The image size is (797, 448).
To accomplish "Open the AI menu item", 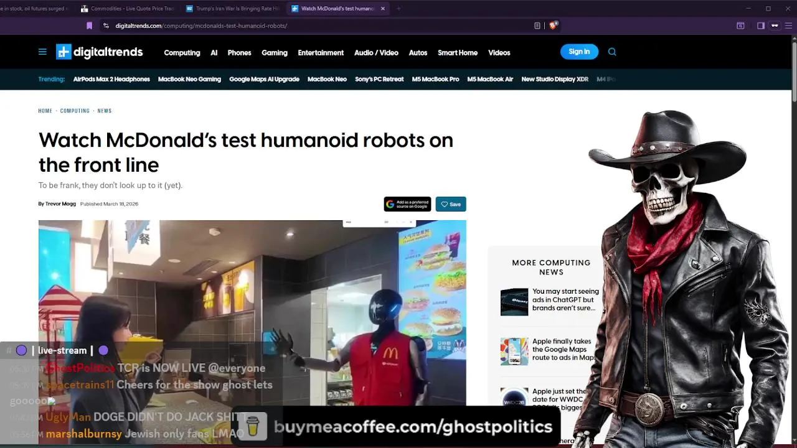I will (x=214, y=52).
